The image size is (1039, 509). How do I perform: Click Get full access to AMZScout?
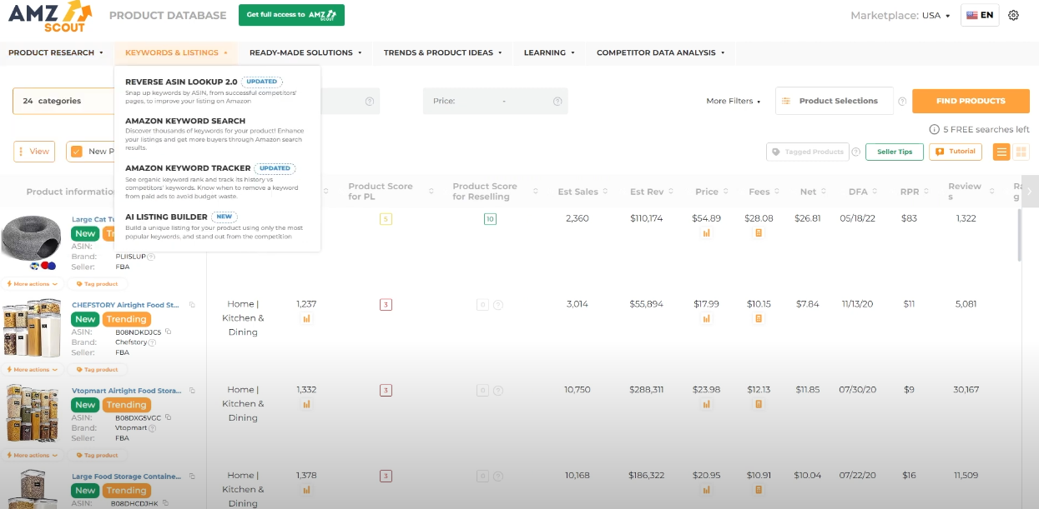click(290, 15)
